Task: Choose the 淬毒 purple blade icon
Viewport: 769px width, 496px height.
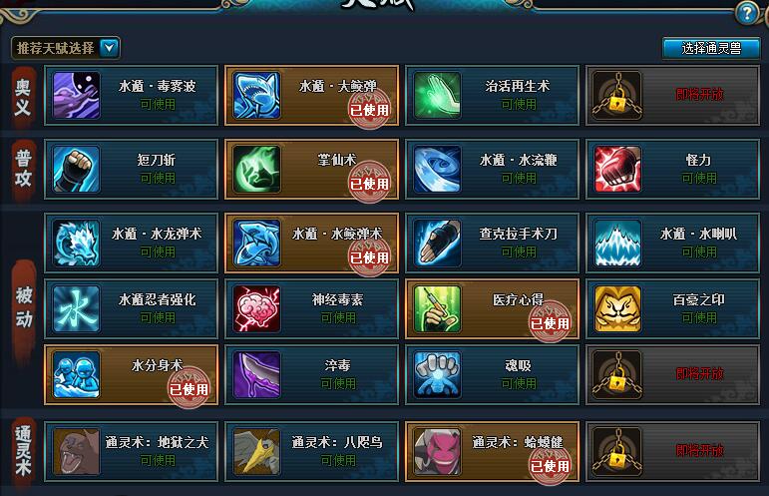Action: pyautogui.click(x=257, y=375)
